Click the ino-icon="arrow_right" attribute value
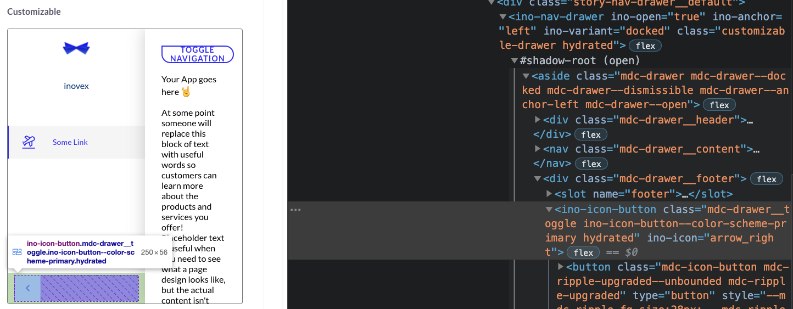The image size is (793, 309). [x=659, y=245]
